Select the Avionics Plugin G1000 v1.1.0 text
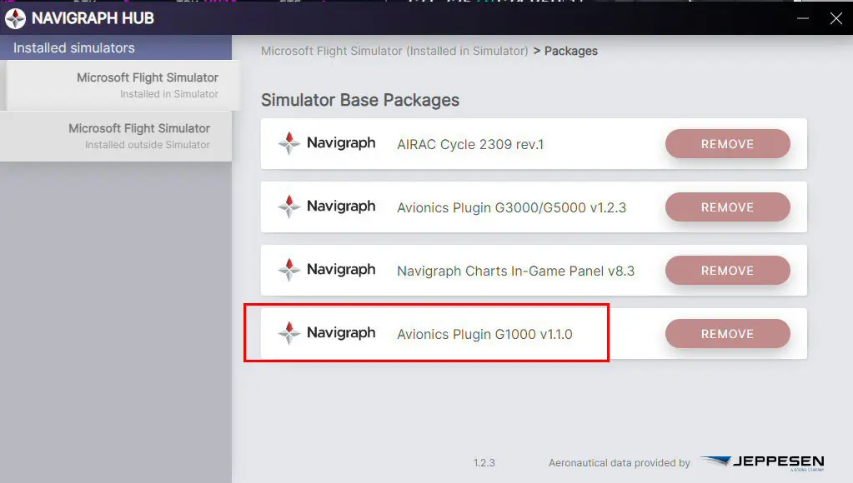 [484, 334]
